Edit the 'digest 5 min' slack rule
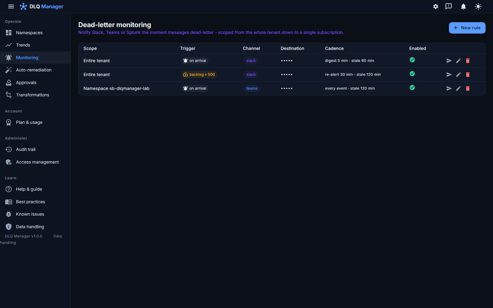 click(x=458, y=61)
